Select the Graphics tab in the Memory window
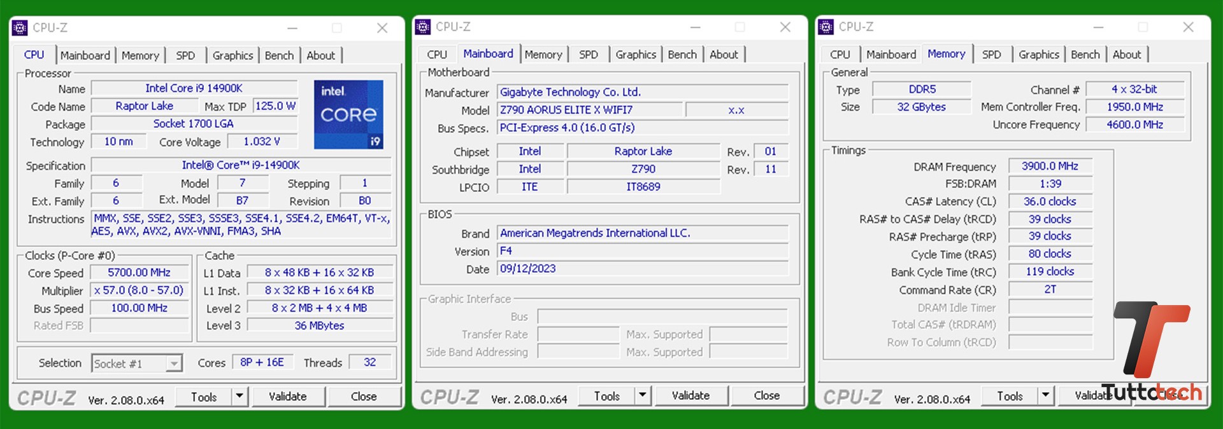 (x=1038, y=55)
